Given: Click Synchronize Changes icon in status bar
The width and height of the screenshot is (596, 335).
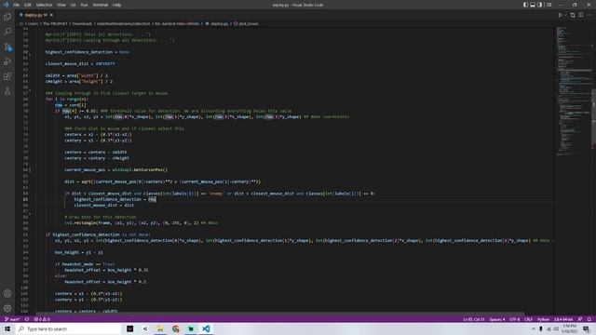Looking at the screenshot, I should [x=27, y=319].
